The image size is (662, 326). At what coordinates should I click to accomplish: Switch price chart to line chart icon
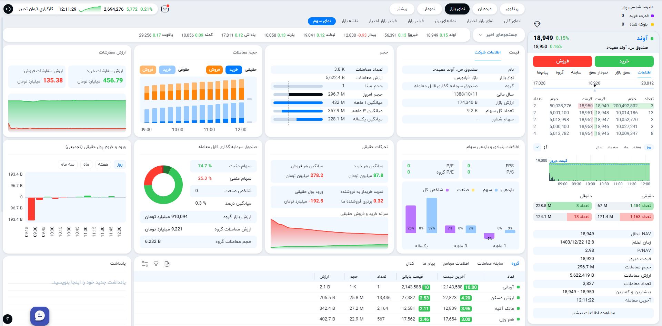(x=537, y=147)
